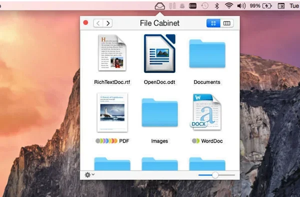Select the Images folder icon
This screenshot has height=197, width=300.
tap(160, 112)
